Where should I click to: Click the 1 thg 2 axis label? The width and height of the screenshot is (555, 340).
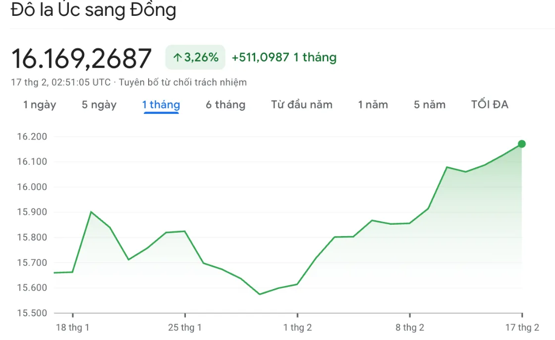tap(297, 327)
